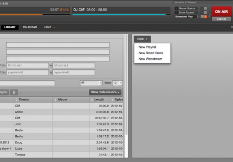Focus the third advanced search text field
Image resolution: width=233 pixels, height=162 pixels.
[58, 59]
